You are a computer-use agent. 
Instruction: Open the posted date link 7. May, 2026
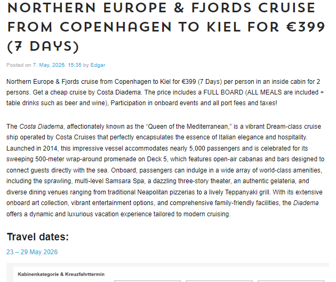coord(57,65)
